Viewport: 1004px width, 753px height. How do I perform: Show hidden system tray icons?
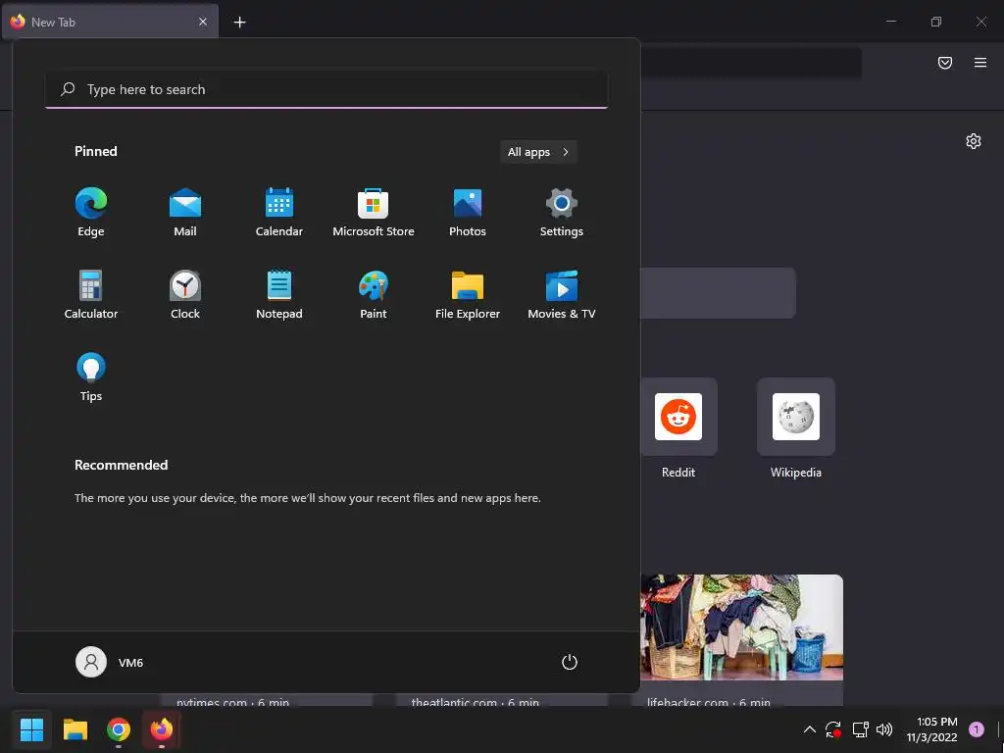pyautogui.click(x=809, y=729)
